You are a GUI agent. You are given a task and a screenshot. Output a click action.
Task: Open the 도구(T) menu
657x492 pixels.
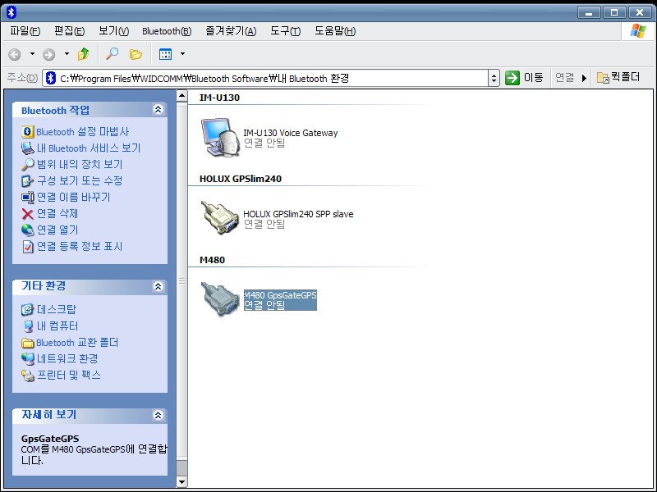click(x=285, y=31)
